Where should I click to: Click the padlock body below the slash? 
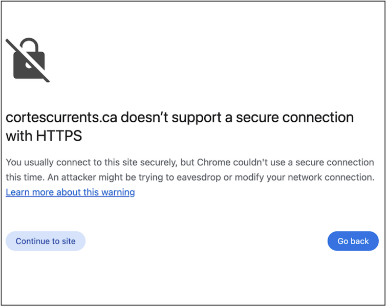[25, 70]
